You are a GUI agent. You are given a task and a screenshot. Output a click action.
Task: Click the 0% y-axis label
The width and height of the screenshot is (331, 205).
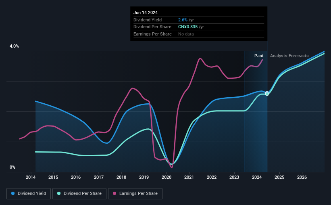(x=12, y=167)
